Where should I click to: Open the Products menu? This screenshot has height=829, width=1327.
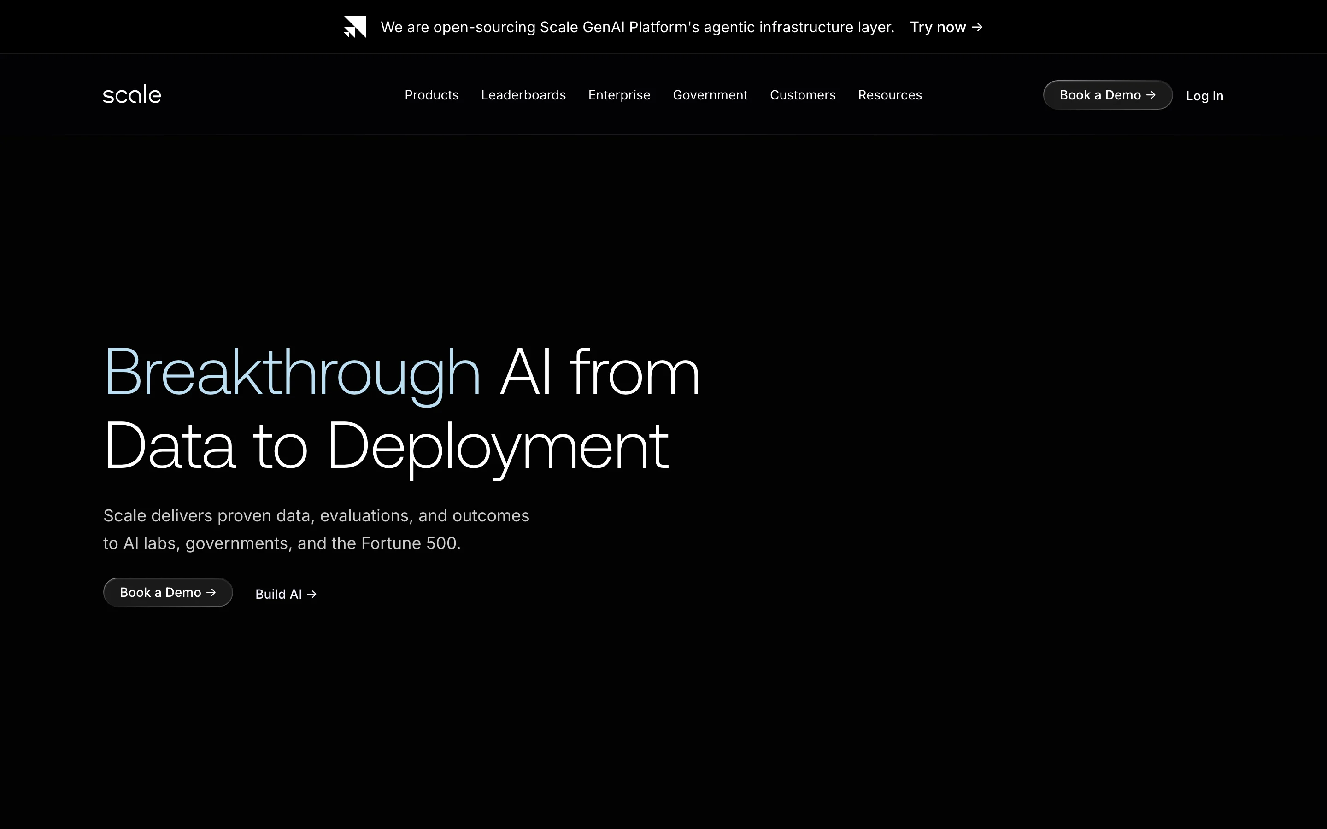(x=432, y=95)
